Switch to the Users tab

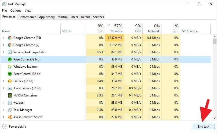74,17
